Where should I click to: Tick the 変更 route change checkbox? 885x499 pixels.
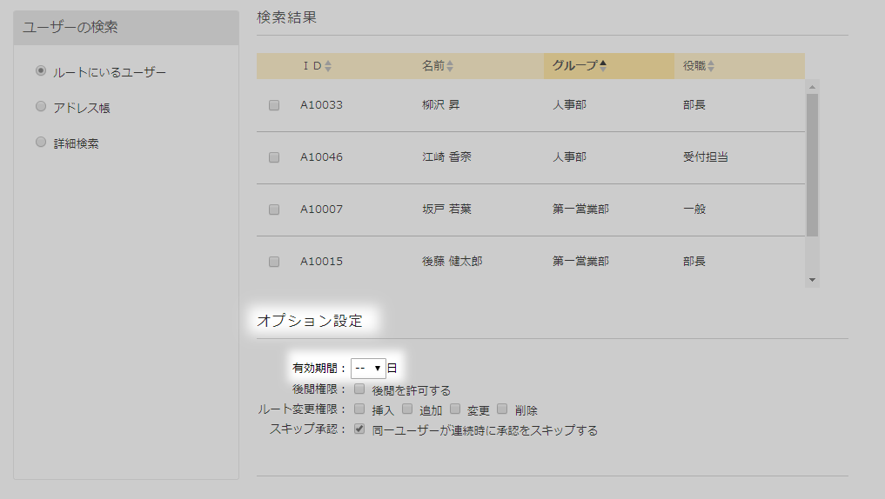point(455,409)
